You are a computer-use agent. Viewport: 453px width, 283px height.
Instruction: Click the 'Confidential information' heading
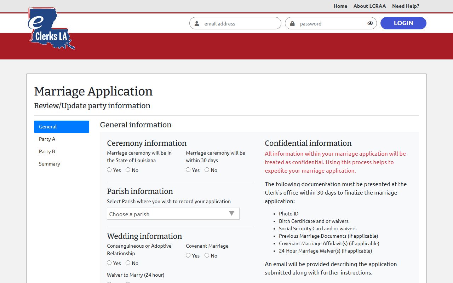[308, 143]
